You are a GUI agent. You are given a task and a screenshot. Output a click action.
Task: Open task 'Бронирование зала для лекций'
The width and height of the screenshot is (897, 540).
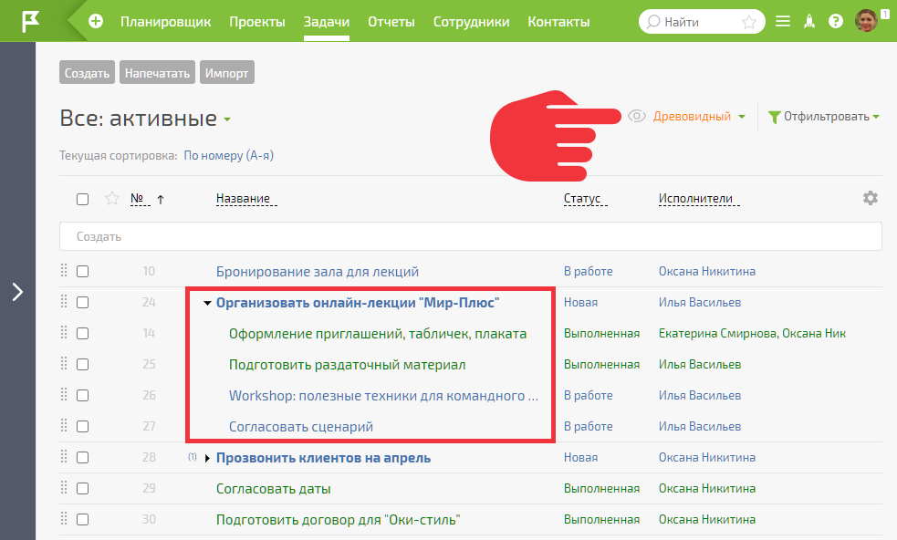click(318, 271)
